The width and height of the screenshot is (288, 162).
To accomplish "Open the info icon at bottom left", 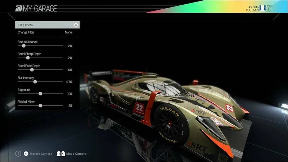I will click(18, 154).
